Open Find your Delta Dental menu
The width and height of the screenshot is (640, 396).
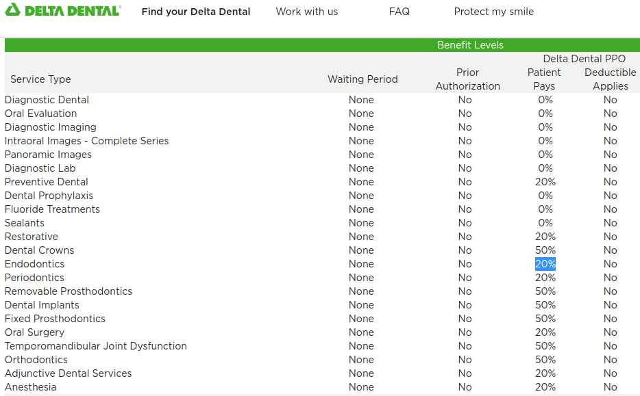(x=196, y=12)
